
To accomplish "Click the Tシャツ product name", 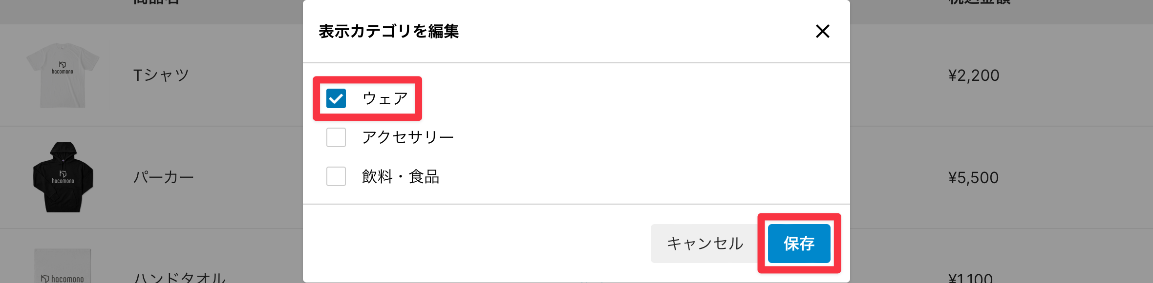I will [161, 75].
